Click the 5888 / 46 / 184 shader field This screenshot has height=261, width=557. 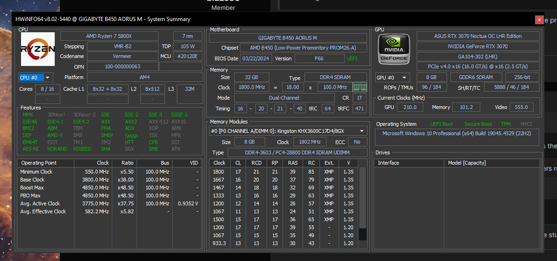512,87
